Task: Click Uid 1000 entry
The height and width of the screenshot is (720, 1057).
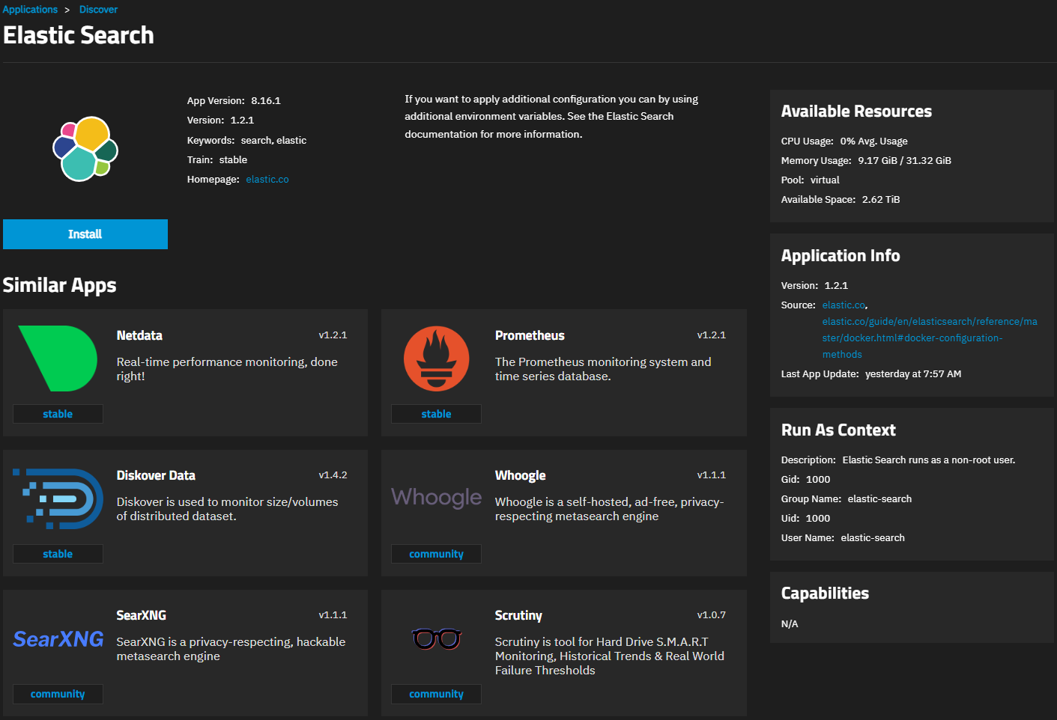Action: click(805, 519)
